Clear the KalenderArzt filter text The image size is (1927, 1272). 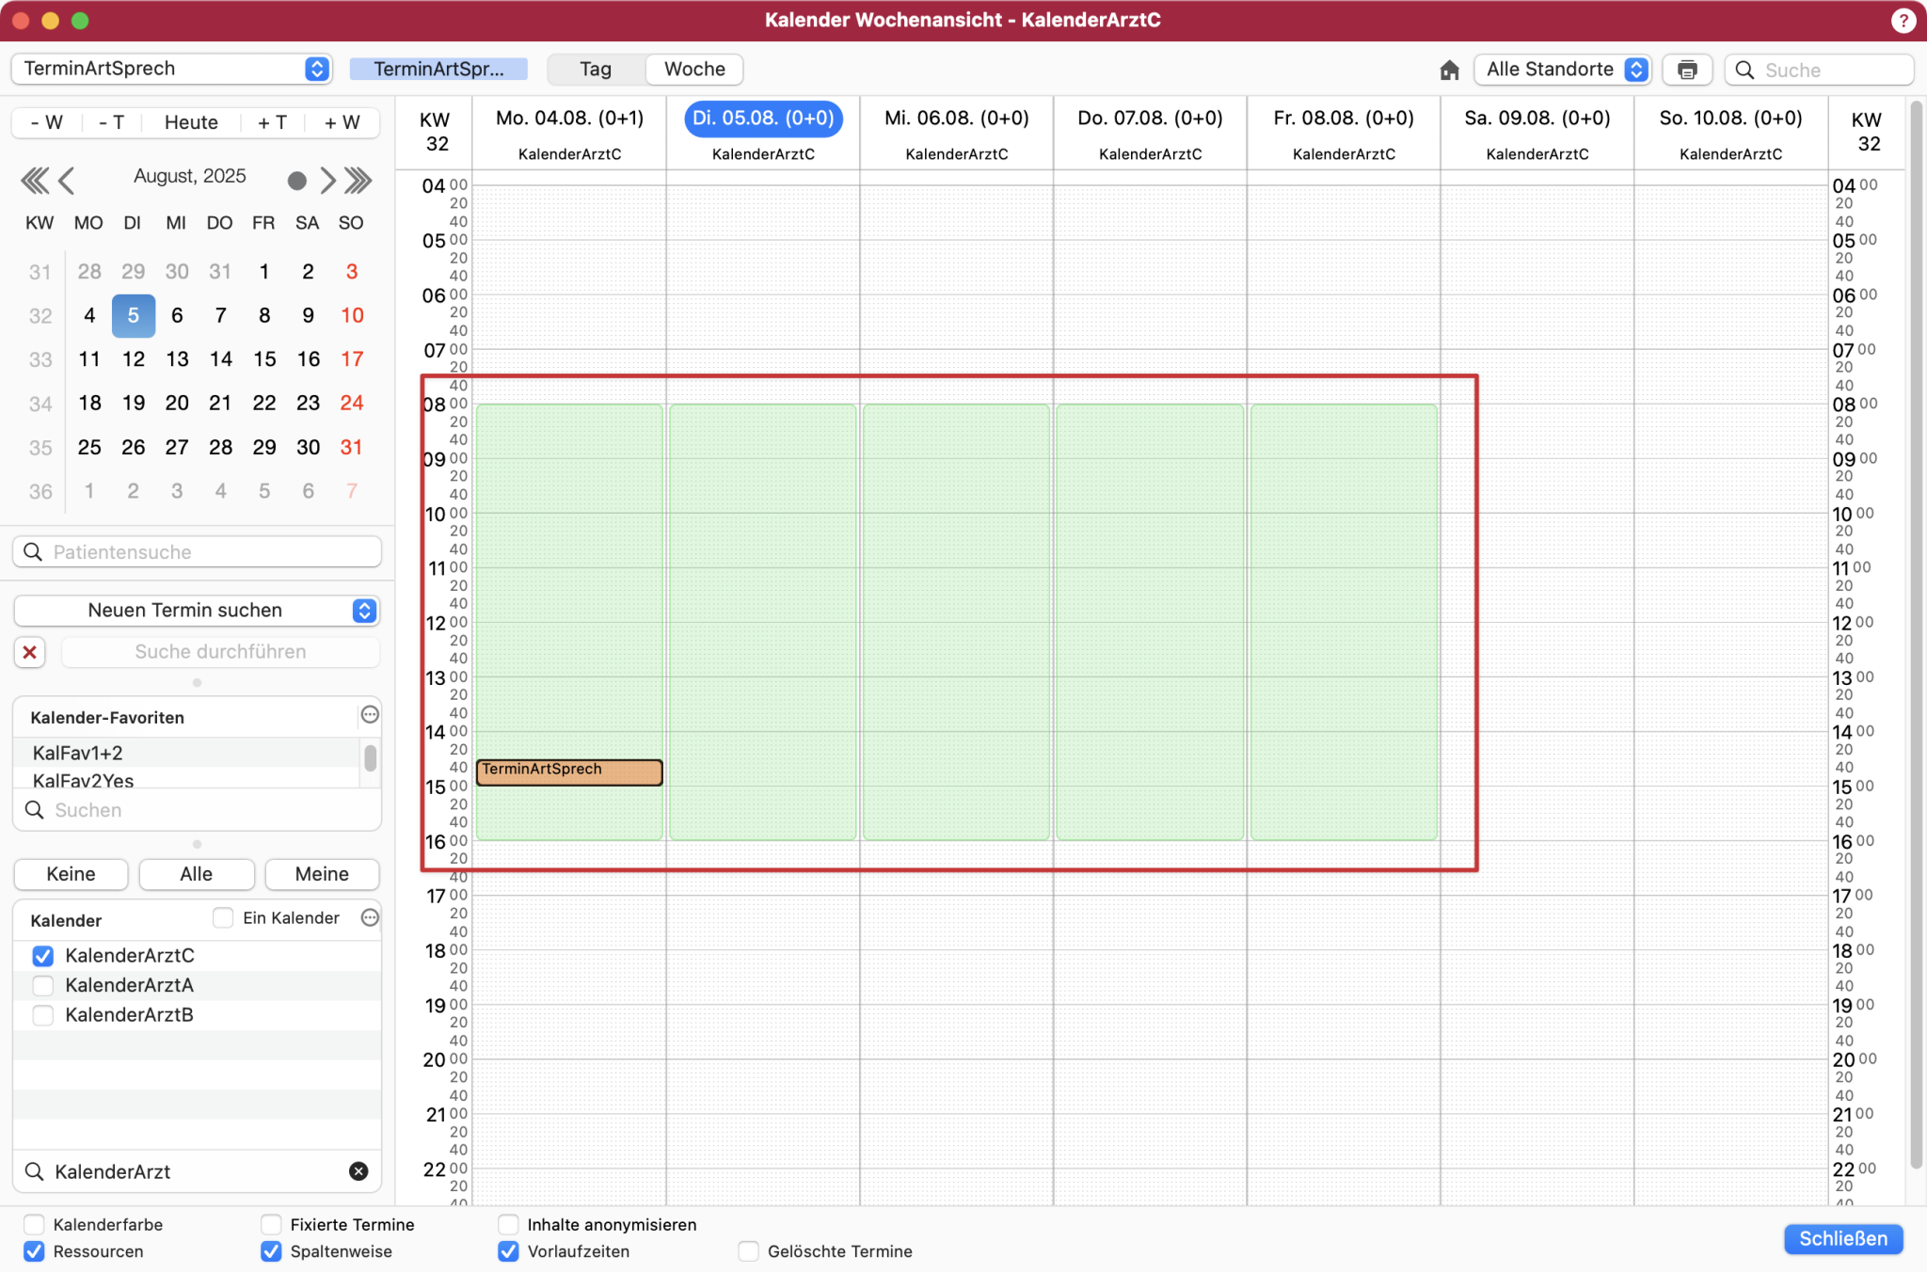(x=358, y=1171)
